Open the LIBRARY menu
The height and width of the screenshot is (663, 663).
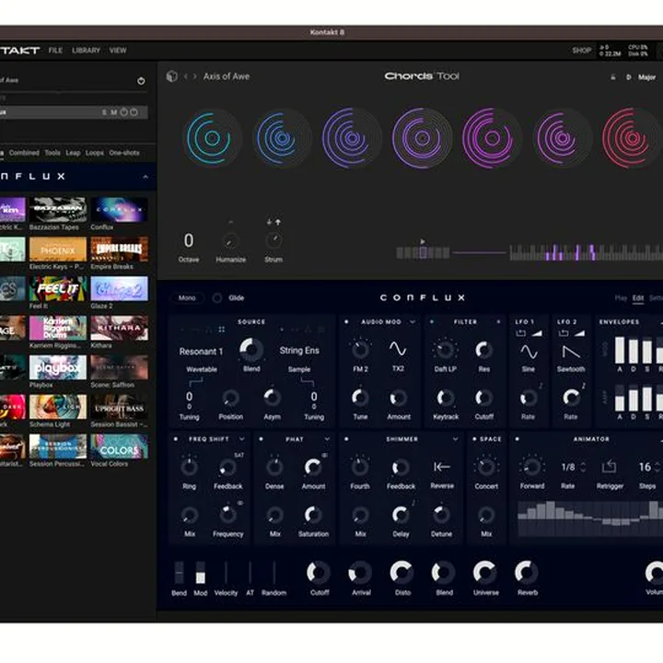click(x=87, y=51)
